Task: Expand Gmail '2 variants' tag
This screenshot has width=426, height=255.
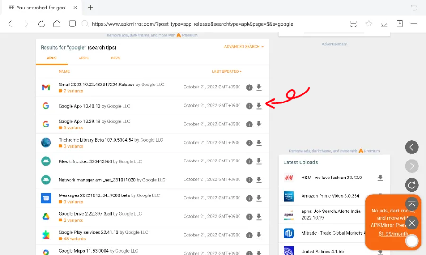Action: point(71,91)
